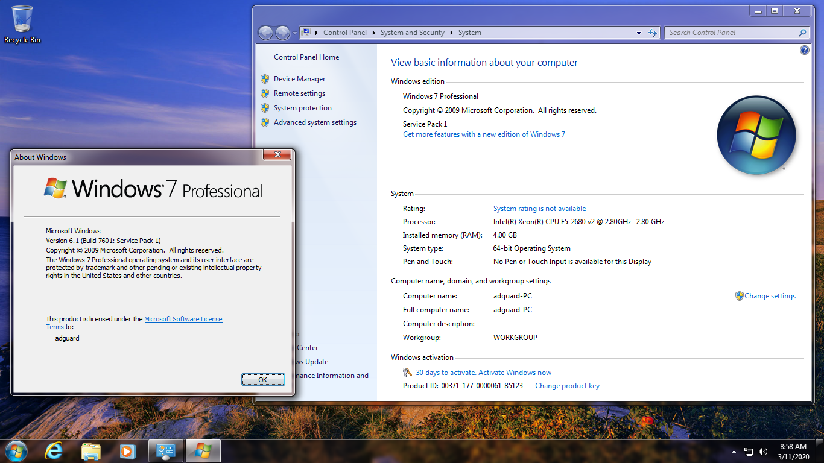824x463 pixels.
Task: Click Change settings link
Action: (x=770, y=296)
